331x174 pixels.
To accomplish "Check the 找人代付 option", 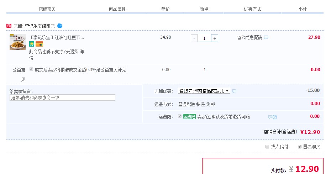I will (267, 147).
